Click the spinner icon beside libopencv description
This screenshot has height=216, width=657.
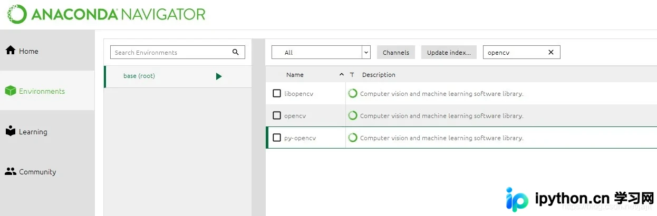(353, 93)
